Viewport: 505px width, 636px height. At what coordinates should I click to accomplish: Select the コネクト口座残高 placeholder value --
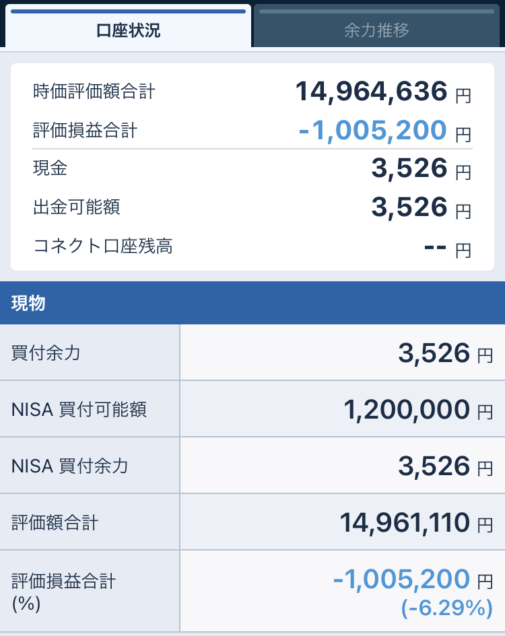pyautogui.click(x=436, y=247)
